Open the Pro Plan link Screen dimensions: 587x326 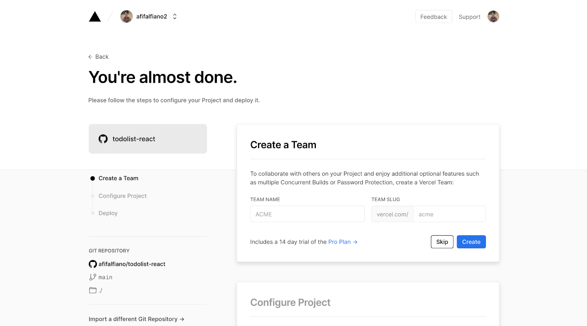[x=343, y=242]
